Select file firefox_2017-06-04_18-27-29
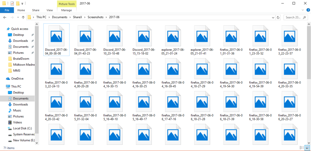The width and height of the screenshot is (311, 151). click(x=202, y=73)
